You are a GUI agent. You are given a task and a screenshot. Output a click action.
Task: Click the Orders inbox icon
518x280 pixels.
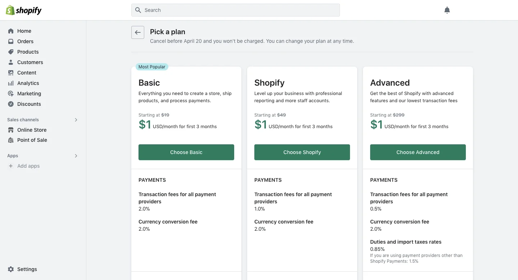[x=11, y=41]
